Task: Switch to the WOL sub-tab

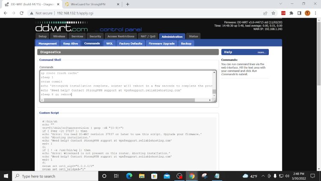Action: 110,43
